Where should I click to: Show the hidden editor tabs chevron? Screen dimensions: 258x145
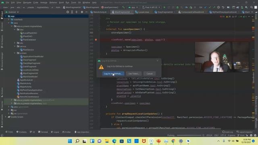(252, 12)
